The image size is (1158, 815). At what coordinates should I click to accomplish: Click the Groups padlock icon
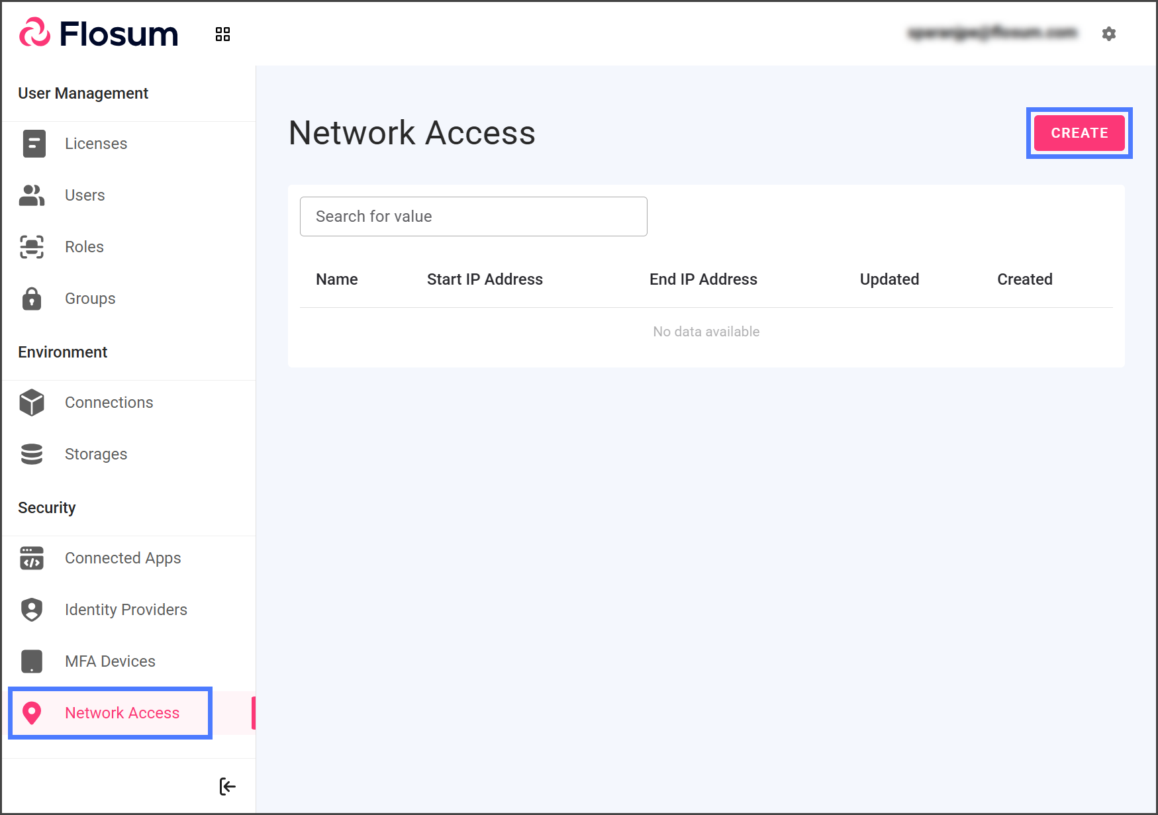[32, 299]
